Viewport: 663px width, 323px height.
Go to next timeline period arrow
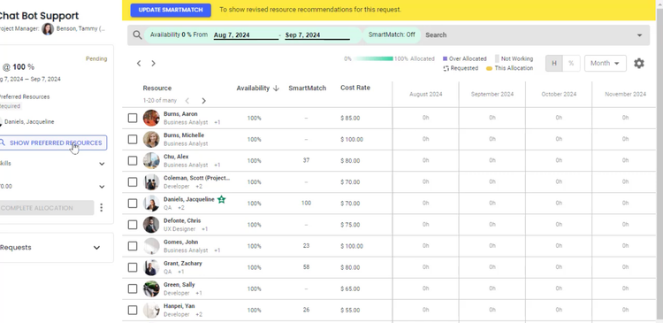click(154, 64)
